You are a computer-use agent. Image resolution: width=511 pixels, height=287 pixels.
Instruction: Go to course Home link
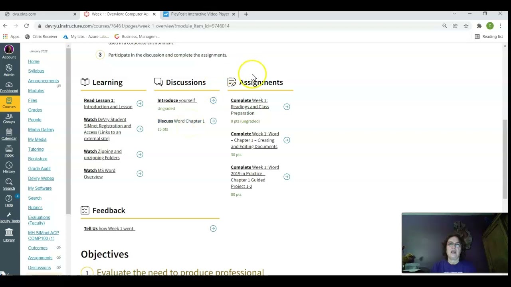pyautogui.click(x=34, y=61)
